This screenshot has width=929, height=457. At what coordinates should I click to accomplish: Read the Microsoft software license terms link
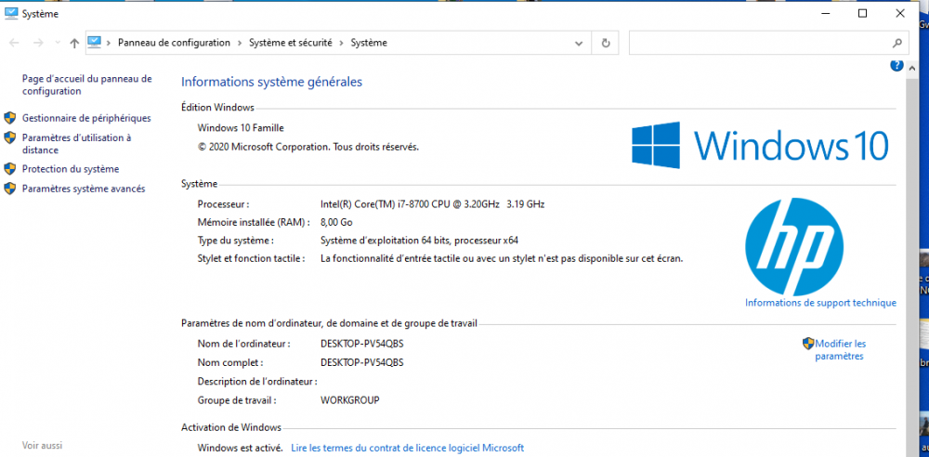[x=407, y=448]
